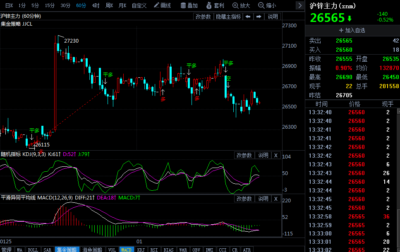Viewport: 400px width, 252px height.
Task: Open the 套利 arbitrage tool
Action: coord(215,5)
